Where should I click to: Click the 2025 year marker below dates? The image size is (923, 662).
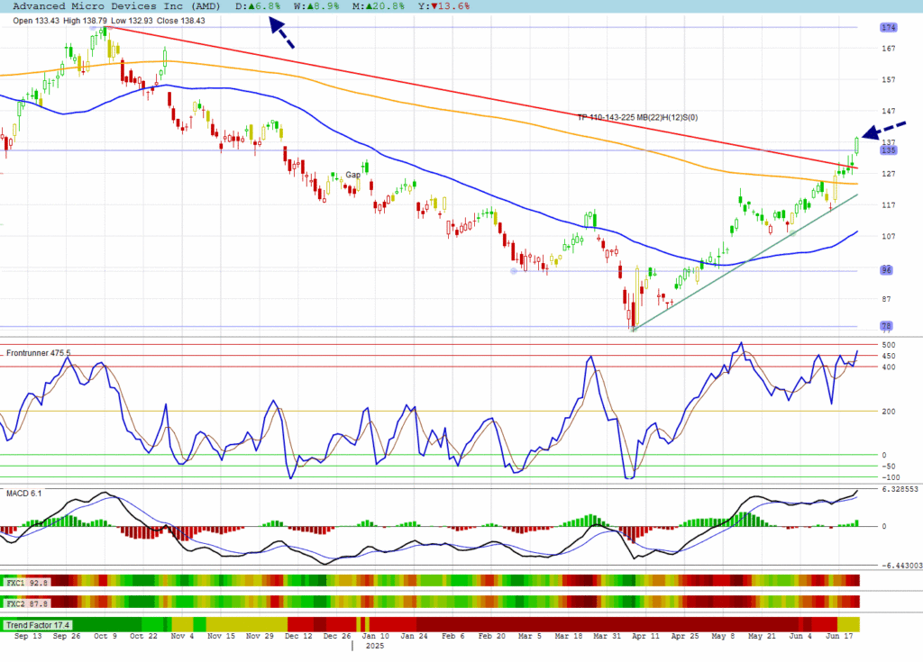point(375,646)
